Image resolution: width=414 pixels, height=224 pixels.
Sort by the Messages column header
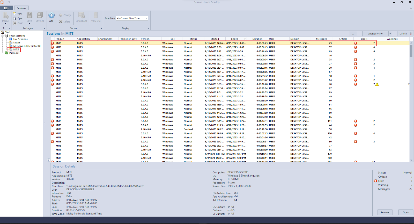coord(321,39)
